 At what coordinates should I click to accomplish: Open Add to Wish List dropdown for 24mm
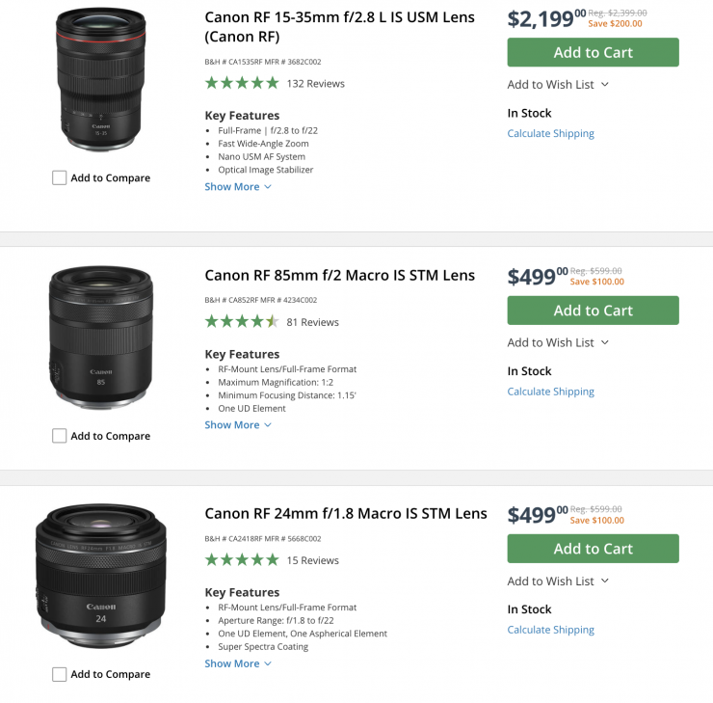[558, 581]
